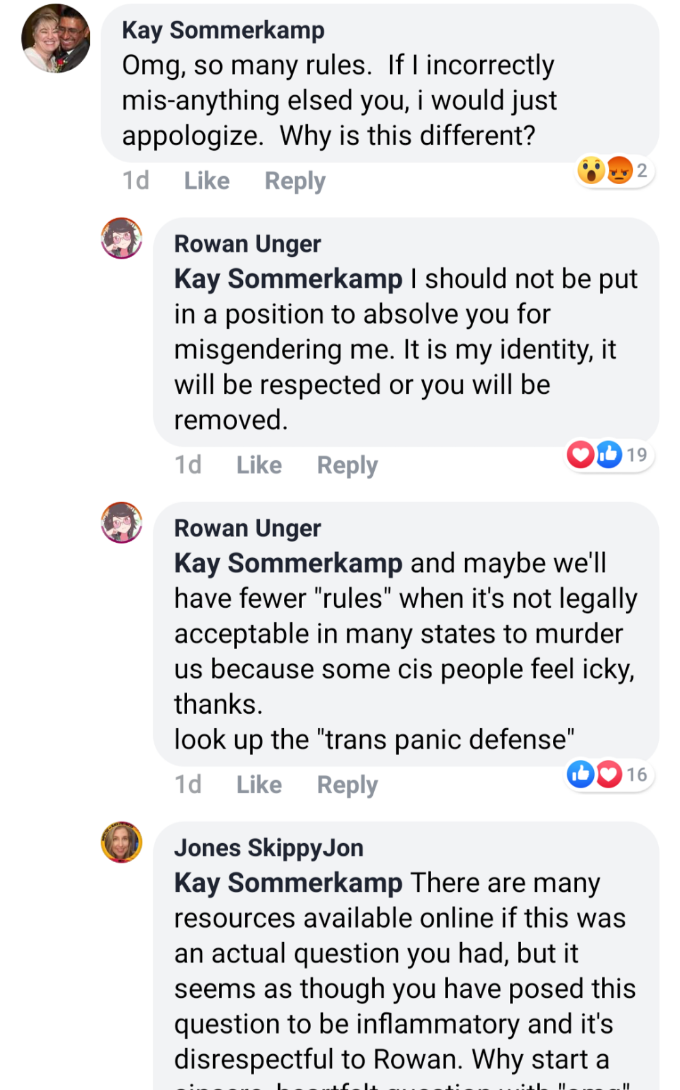This screenshot has width=680, height=1090.
Task: Click the thumbs-up reaction icon beside 16
Action: coord(580,774)
